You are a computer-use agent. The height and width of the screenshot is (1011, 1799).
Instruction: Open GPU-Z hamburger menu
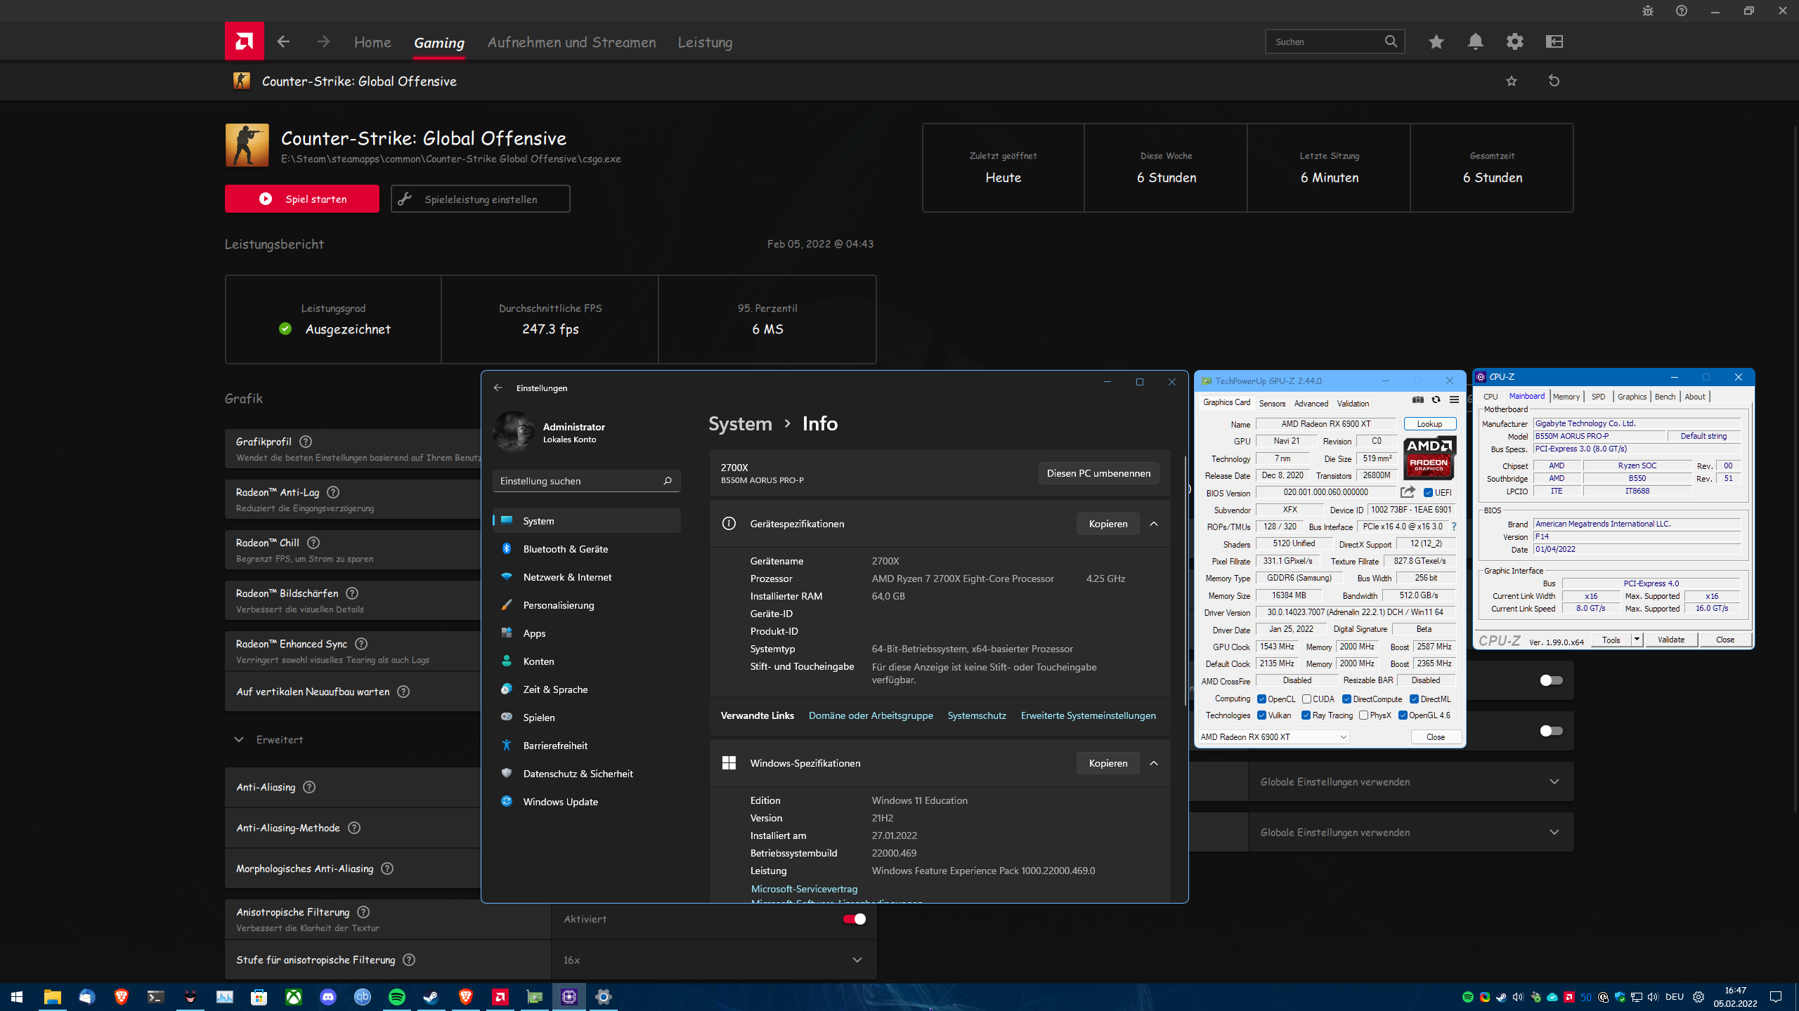(1454, 400)
